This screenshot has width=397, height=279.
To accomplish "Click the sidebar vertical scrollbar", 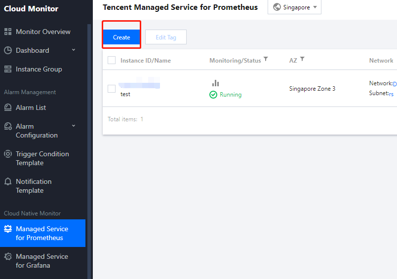I will pos(89,152).
